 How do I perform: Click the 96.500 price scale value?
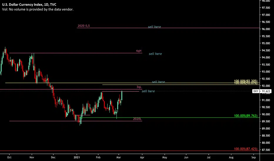point(266,22)
